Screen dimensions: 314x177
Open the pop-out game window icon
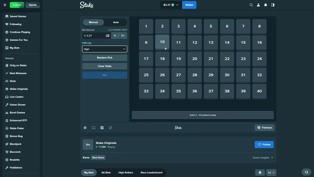point(110,128)
